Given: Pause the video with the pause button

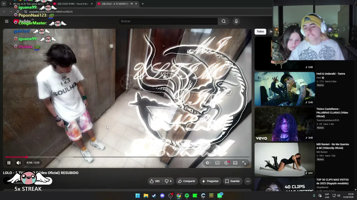Looking at the screenshot, I should pos(9,163).
